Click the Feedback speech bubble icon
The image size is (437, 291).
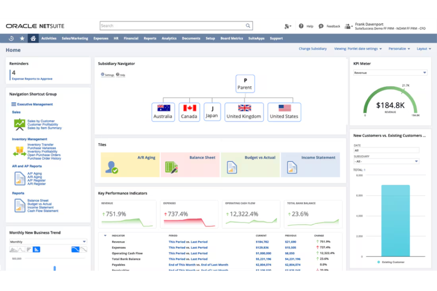pos(321,26)
